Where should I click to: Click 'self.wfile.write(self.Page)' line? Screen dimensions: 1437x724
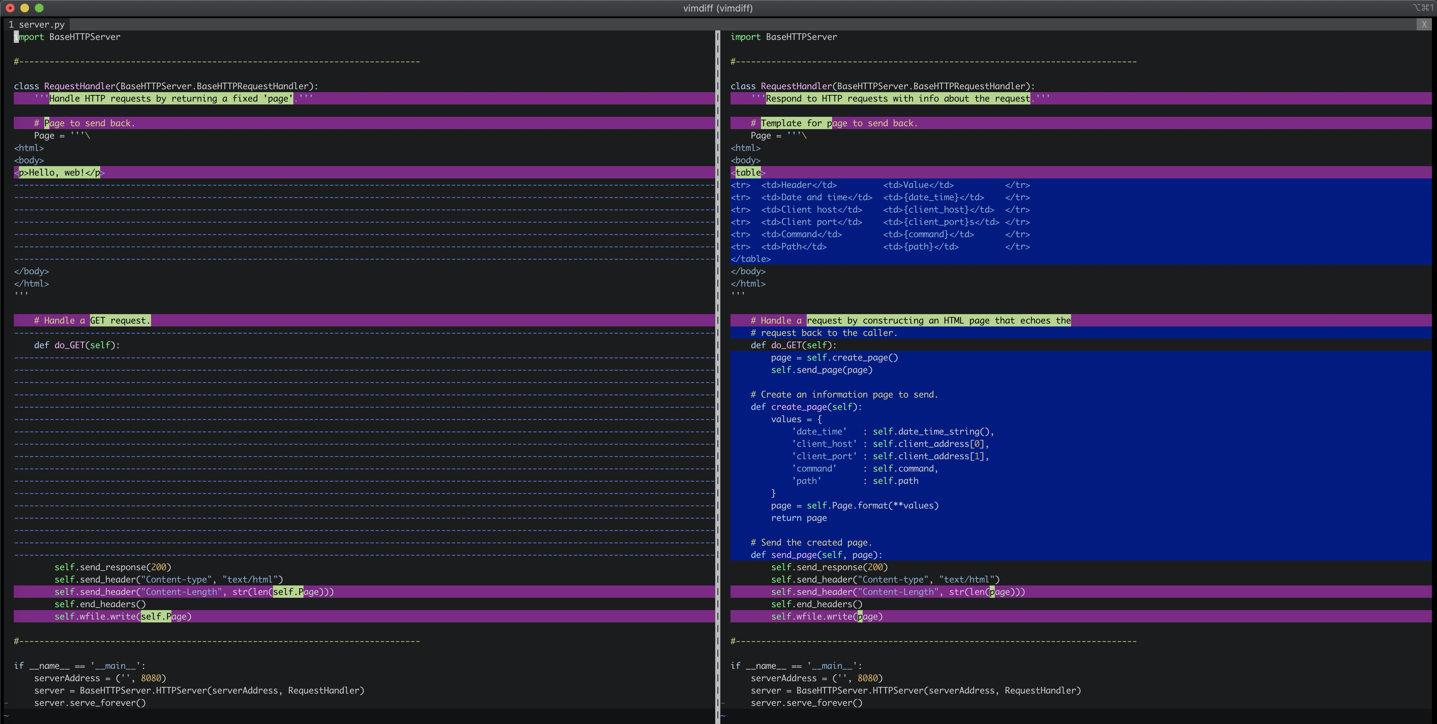pyautogui.click(x=123, y=616)
